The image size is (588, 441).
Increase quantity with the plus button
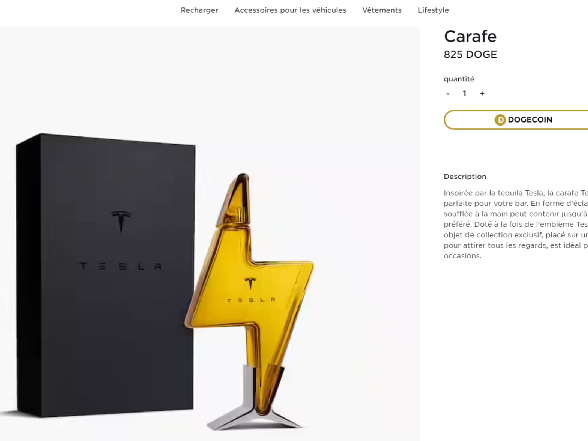(x=482, y=93)
